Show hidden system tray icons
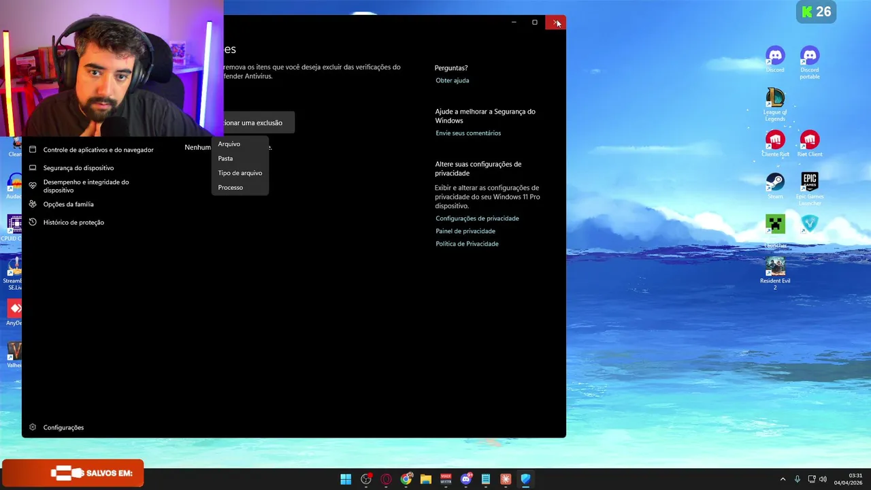 pyautogui.click(x=783, y=479)
